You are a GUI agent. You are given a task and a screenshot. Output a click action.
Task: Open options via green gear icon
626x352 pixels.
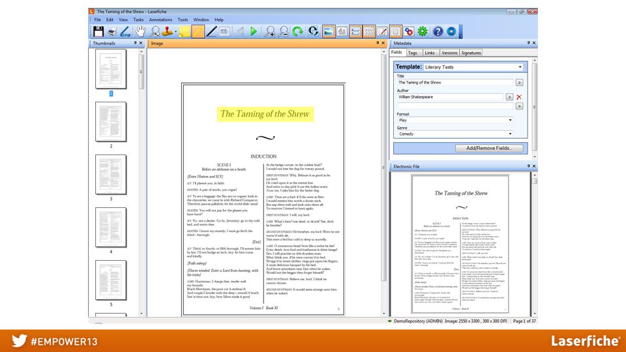(x=423, y=31)
